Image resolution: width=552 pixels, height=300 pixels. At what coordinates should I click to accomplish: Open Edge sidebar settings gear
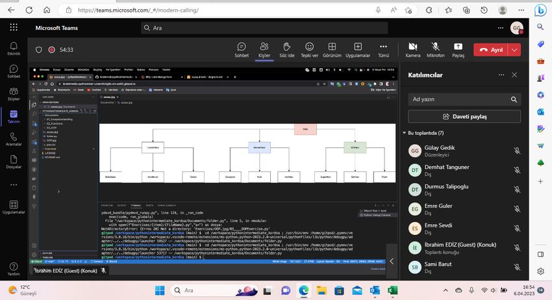pyautogui.click(x=540, y=271)
